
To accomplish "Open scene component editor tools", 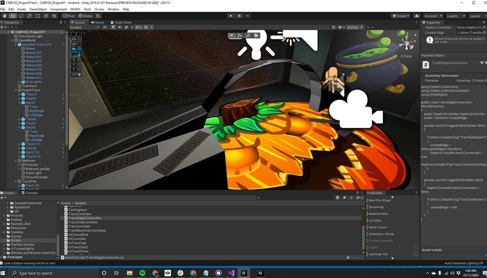I will (334, 27).
